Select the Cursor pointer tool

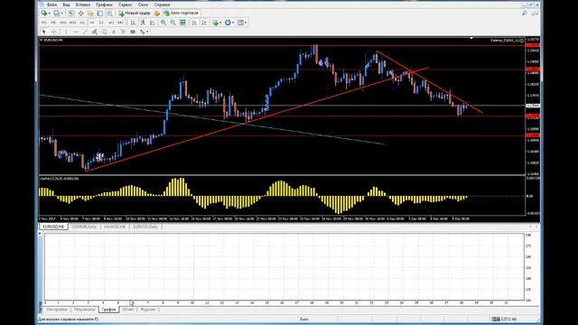(44, 32)
